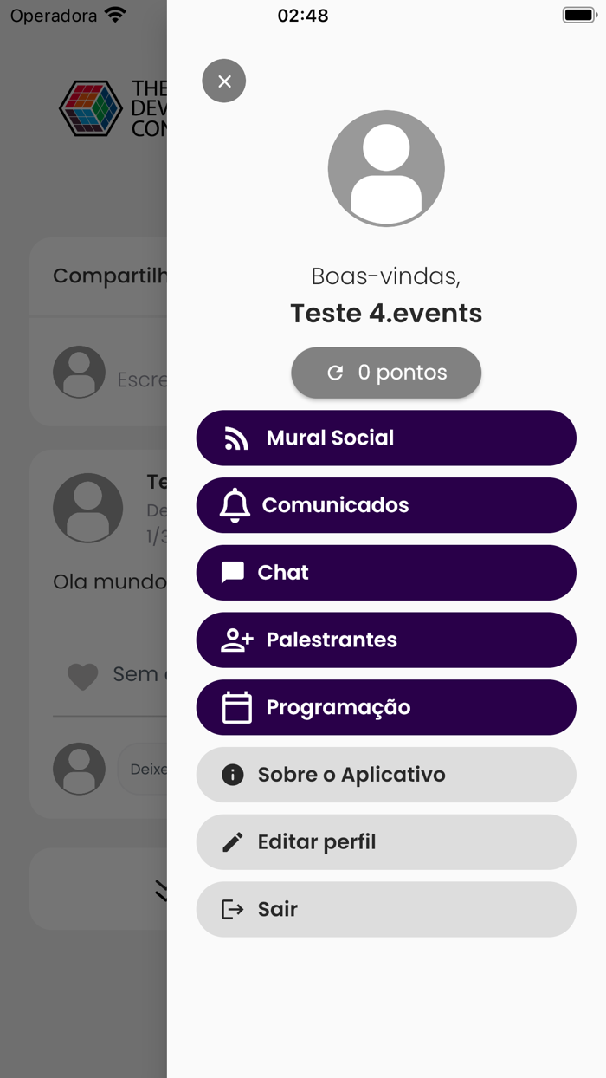Tap the profile avatar in drawer
The width and height of the screenshot is (606, 1078).
coord(386,168)
